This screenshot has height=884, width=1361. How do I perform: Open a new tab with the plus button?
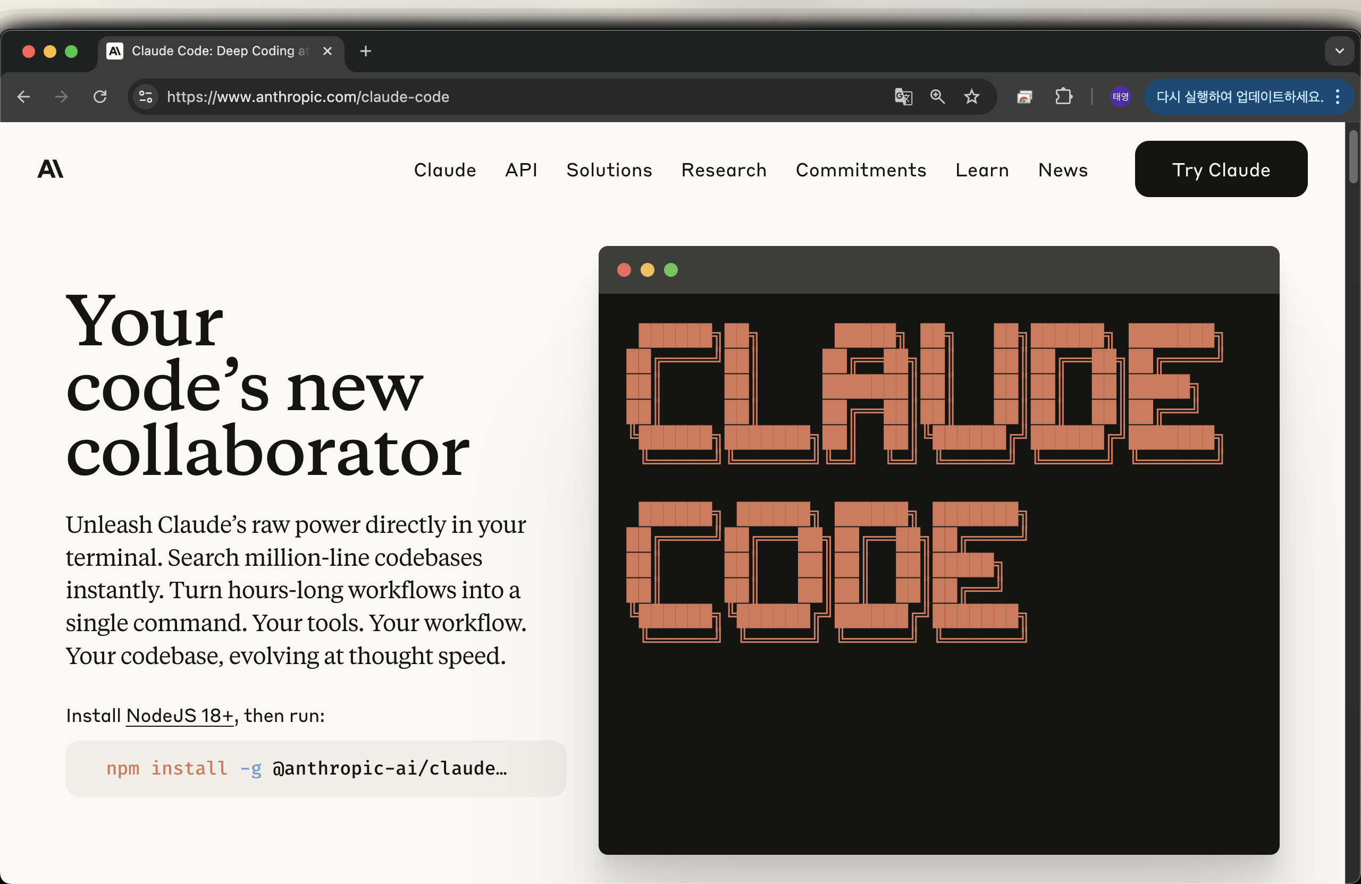tap(366, 51)
